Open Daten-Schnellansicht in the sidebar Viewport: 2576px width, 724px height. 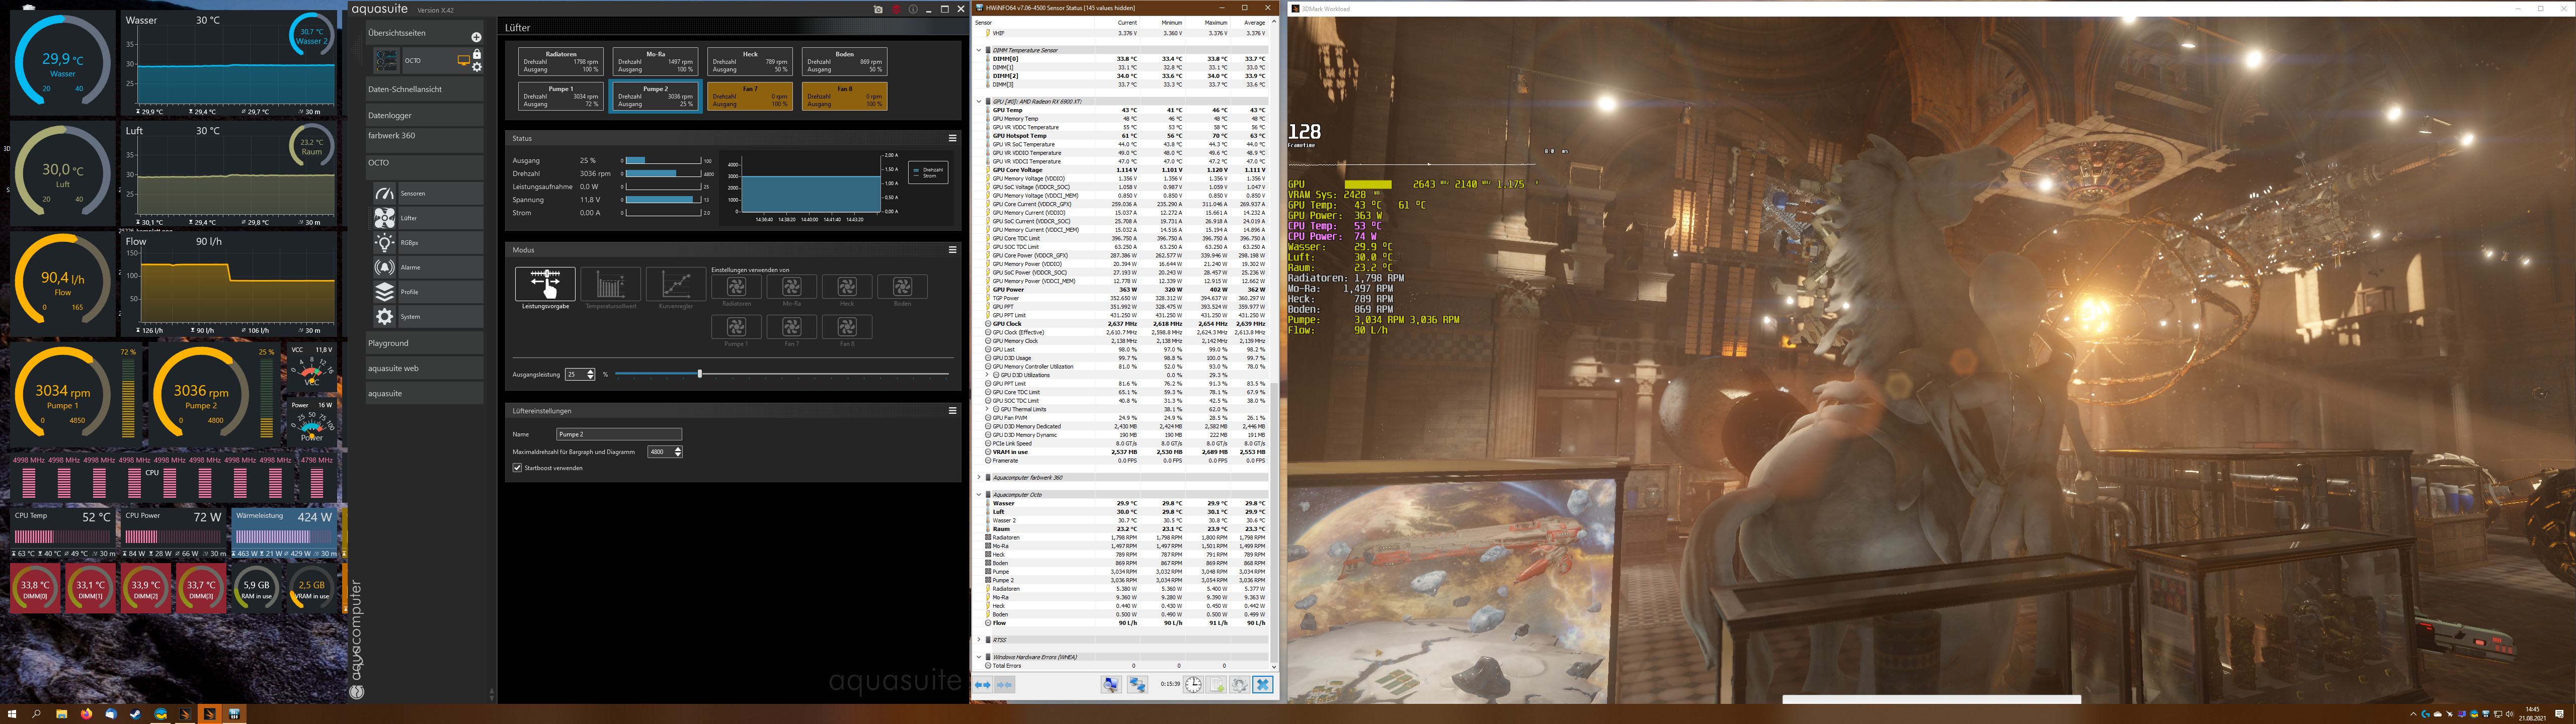tap(424, 89)
